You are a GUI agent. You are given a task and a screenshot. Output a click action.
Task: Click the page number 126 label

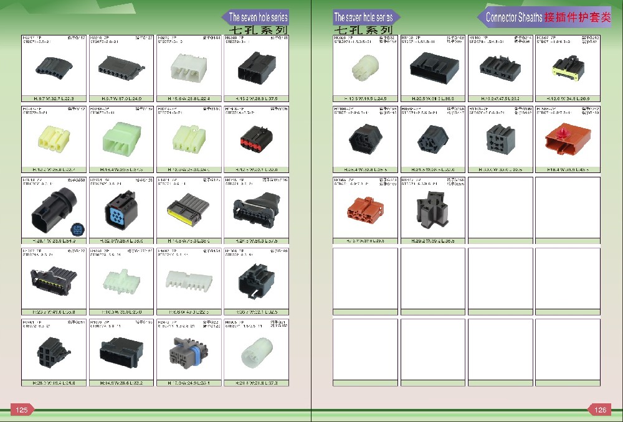[x=600, y=410]
